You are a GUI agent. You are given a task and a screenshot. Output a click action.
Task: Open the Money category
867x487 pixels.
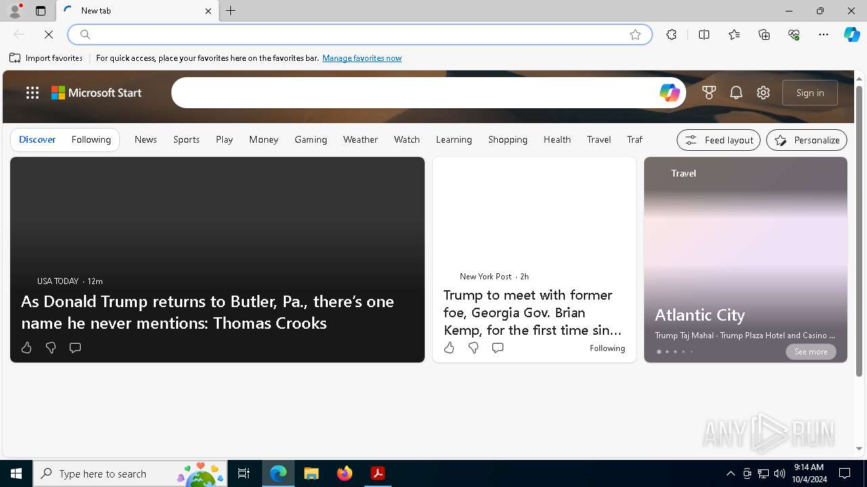pyautogui.click(x=263, y=139)
